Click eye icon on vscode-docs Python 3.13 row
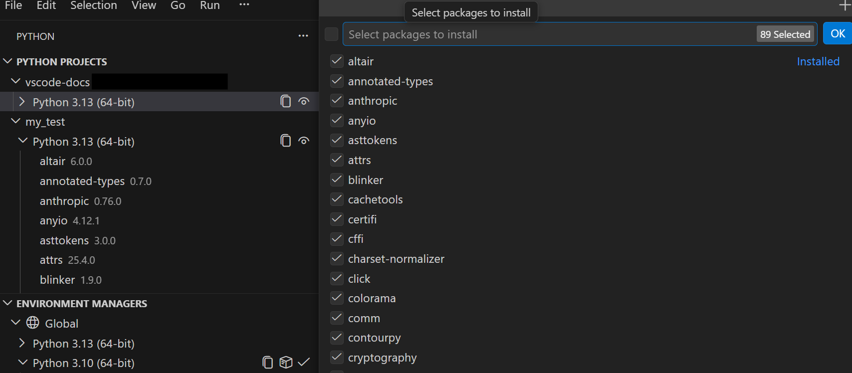 point(304,101)
